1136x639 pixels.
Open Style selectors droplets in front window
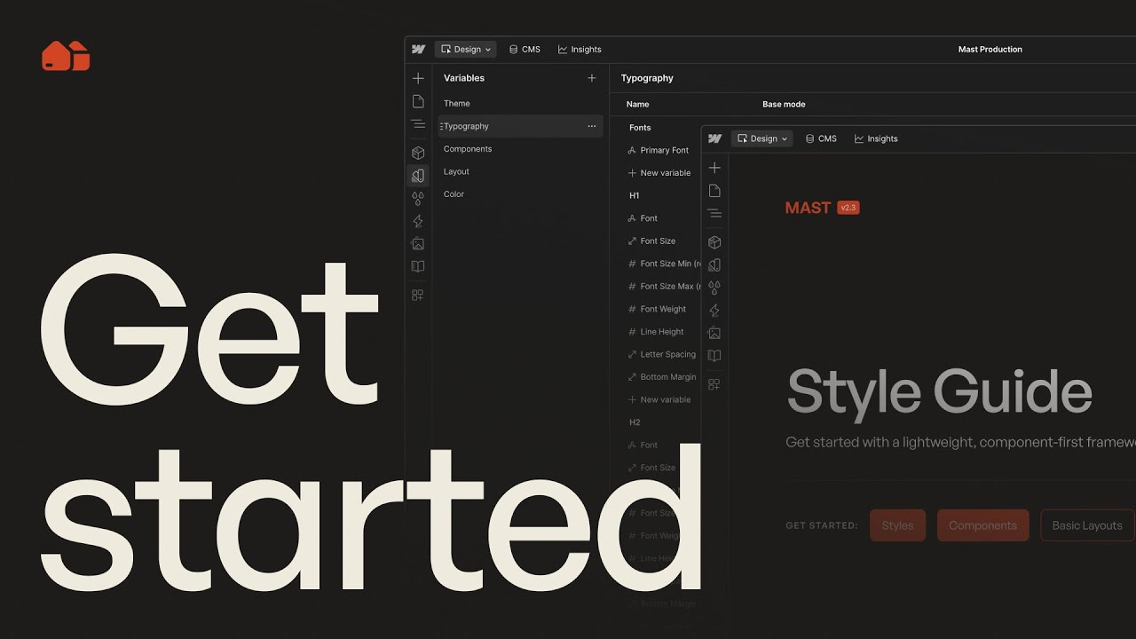point(714,288)
